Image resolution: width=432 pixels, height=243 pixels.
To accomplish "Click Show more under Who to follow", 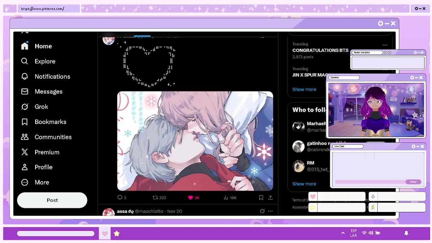I will [304, 184].
